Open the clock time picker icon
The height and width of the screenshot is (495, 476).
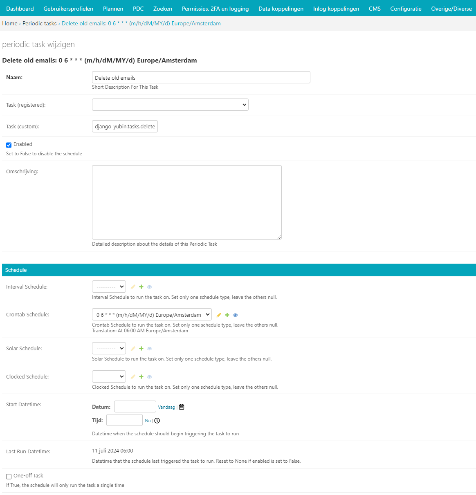click(157, 421)
